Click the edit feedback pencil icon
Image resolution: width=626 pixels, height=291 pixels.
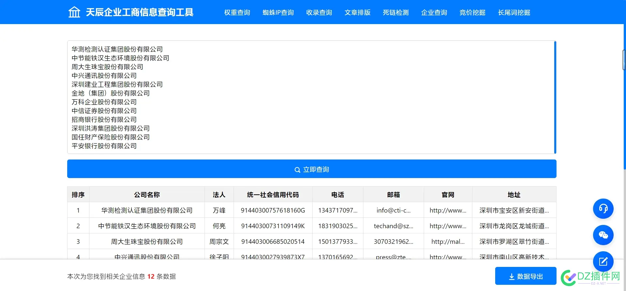click(x=603, y=261)
